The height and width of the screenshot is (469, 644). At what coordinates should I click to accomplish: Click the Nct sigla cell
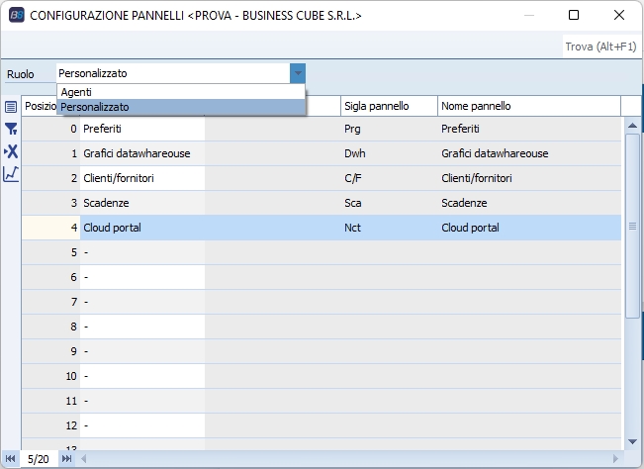point(389,228)
